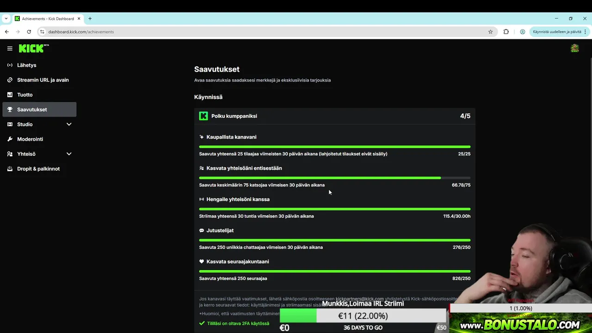The image size is (592, 333).
Task: Click the KICK beta logo
Action: (34, 48)
